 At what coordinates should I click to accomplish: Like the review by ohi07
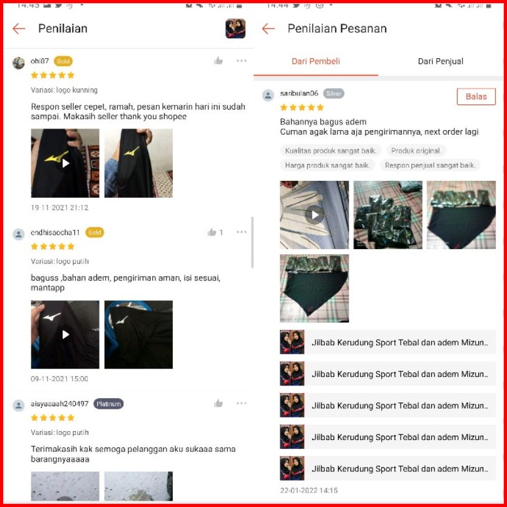click(x=218, y=61)
